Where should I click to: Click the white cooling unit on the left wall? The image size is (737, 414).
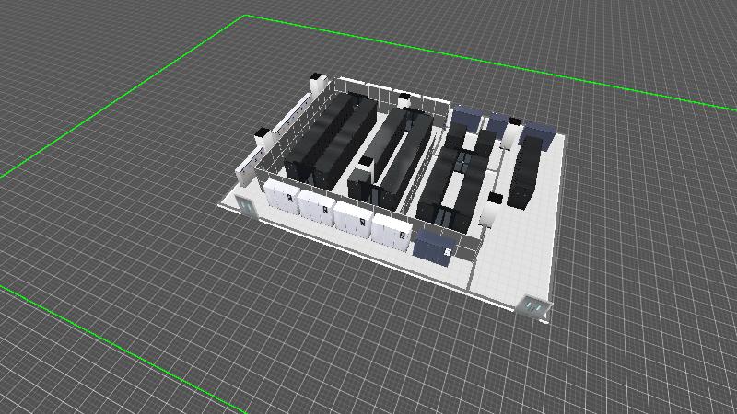[x=264, y=137]
